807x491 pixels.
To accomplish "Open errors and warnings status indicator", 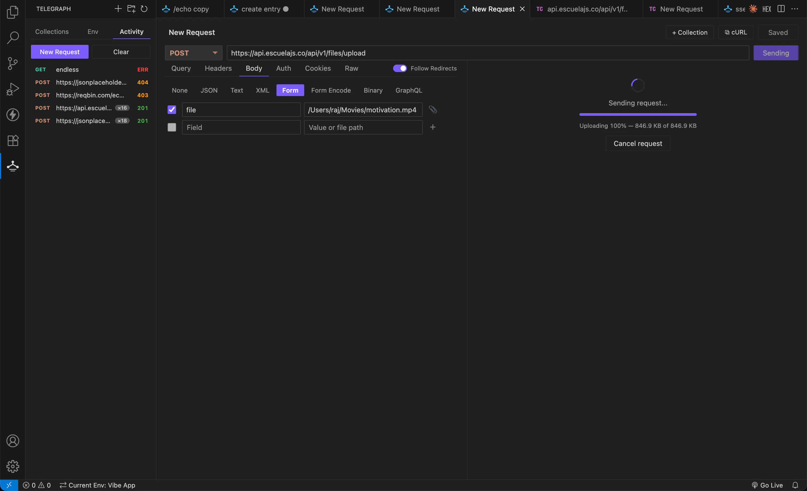I will tap(37, 485).
